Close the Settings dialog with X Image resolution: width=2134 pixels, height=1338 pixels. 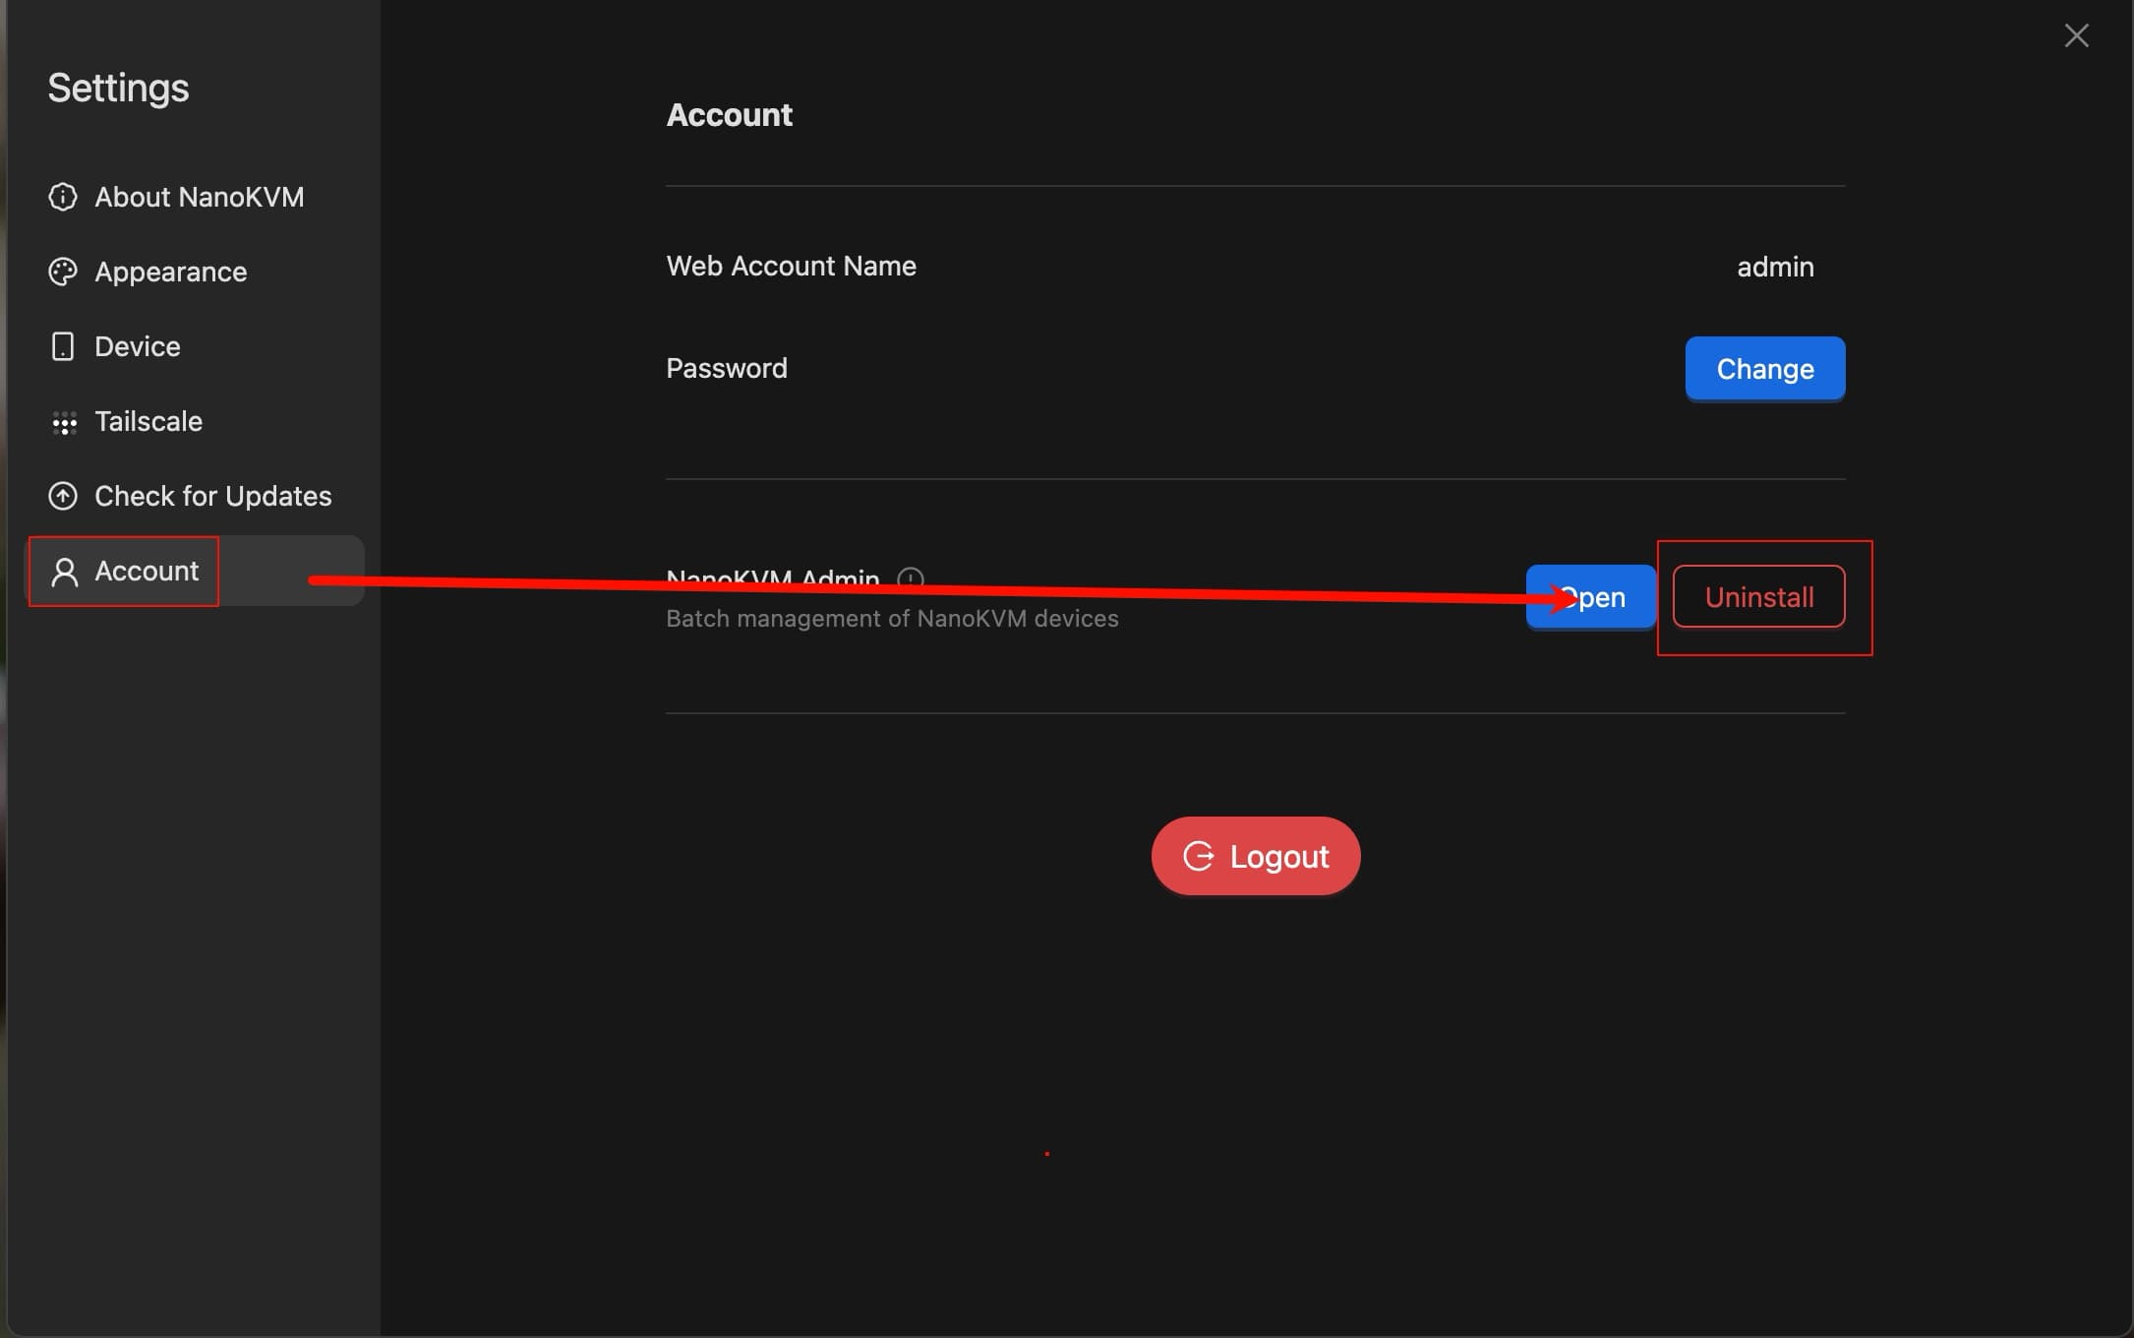click(2076, 35)
